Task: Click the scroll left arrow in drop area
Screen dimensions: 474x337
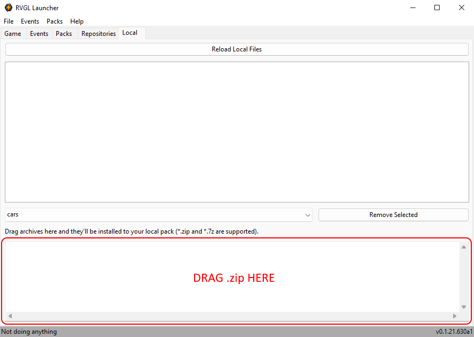Action: [x=10, y=316]
